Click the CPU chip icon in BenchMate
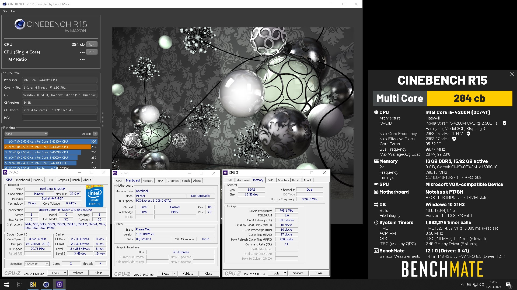The width and height of the screenshot is (517, 290). point(376,112)
